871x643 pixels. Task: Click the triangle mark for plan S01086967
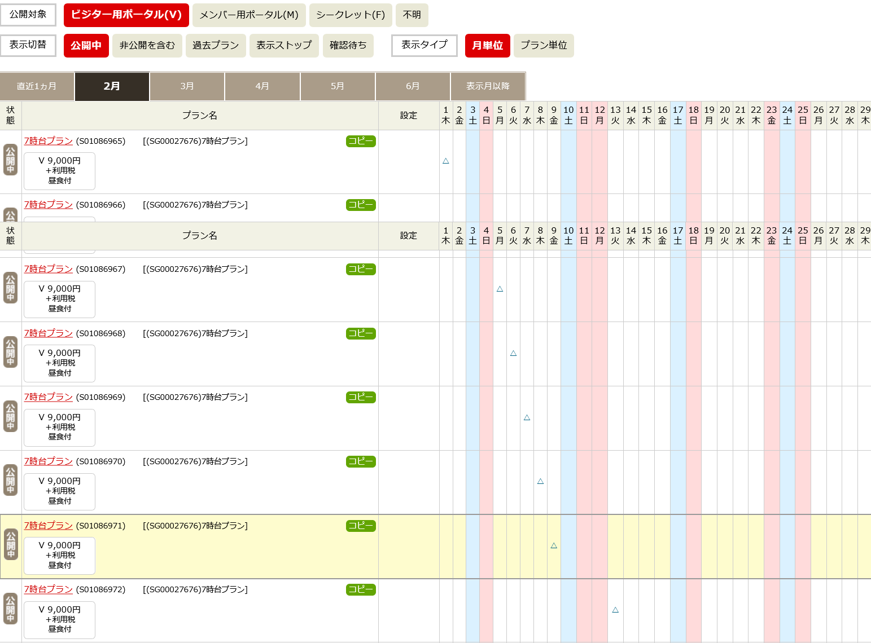coord(500,289)
